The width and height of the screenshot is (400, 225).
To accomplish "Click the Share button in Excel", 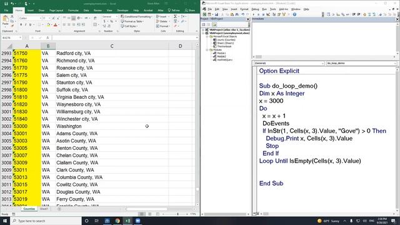I will 190,11.
